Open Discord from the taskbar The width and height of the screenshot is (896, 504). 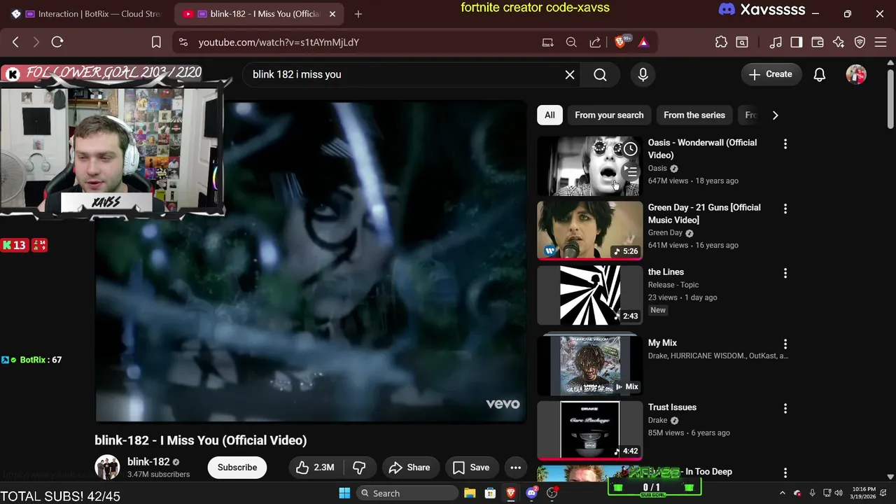[x=531, y=493]
